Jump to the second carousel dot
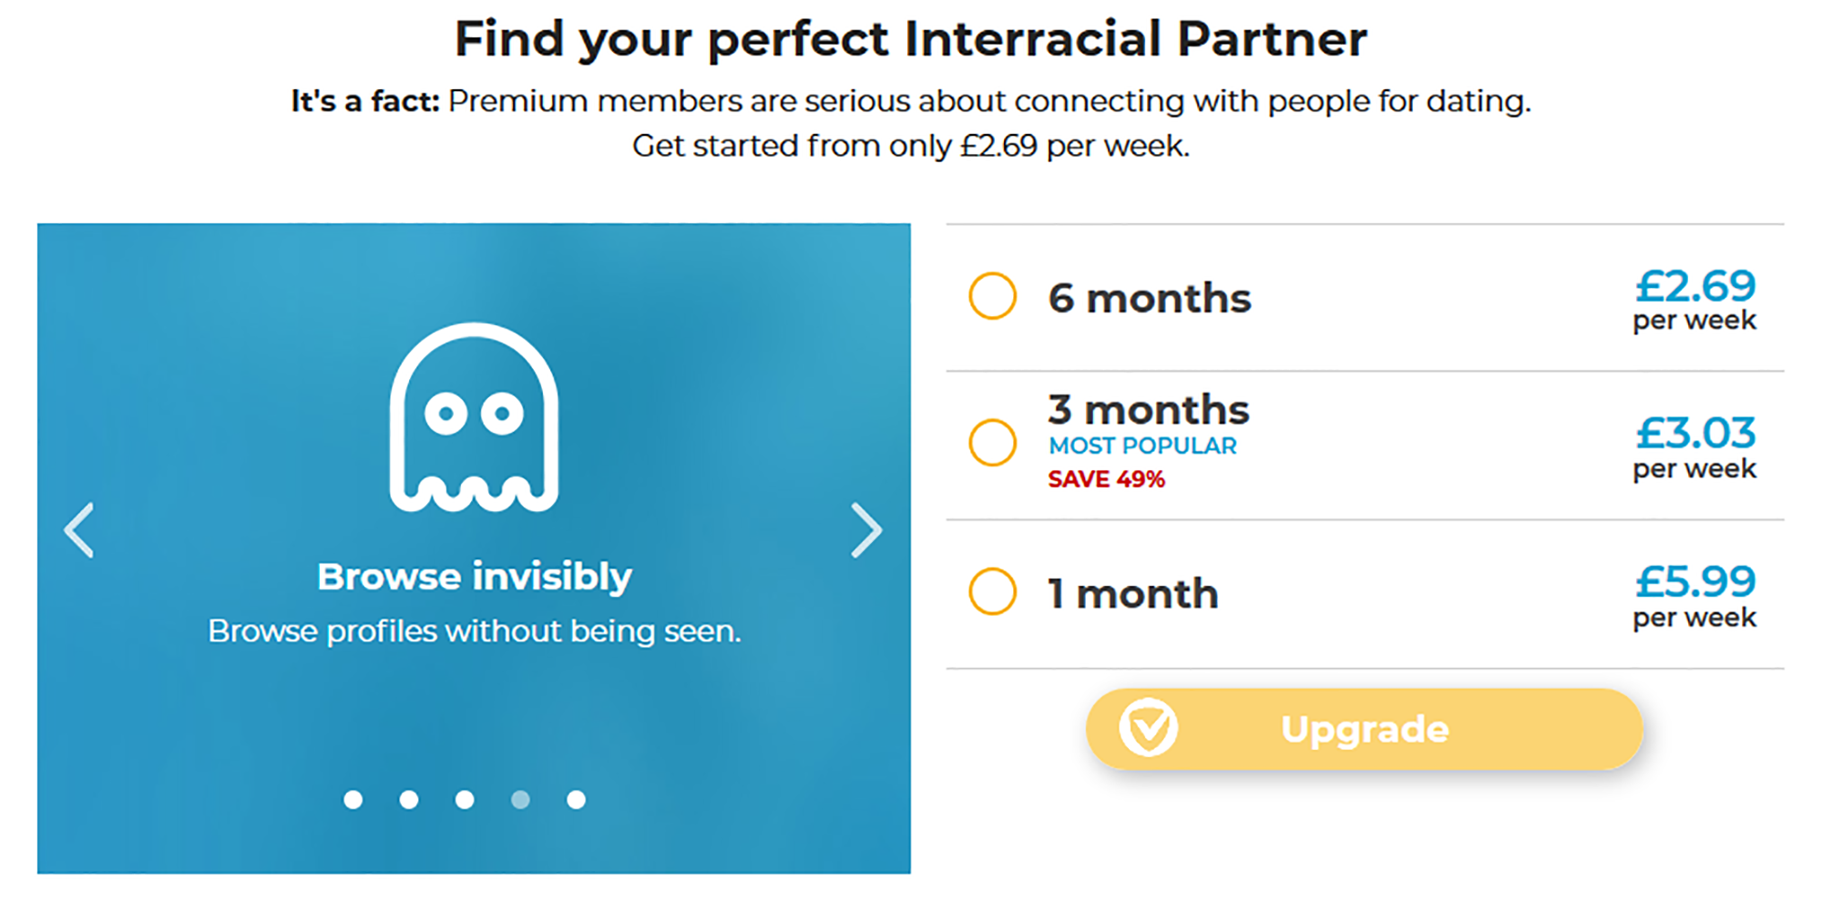The width and height of the screenshot is (1822, 902). click(x=409, y=800)
